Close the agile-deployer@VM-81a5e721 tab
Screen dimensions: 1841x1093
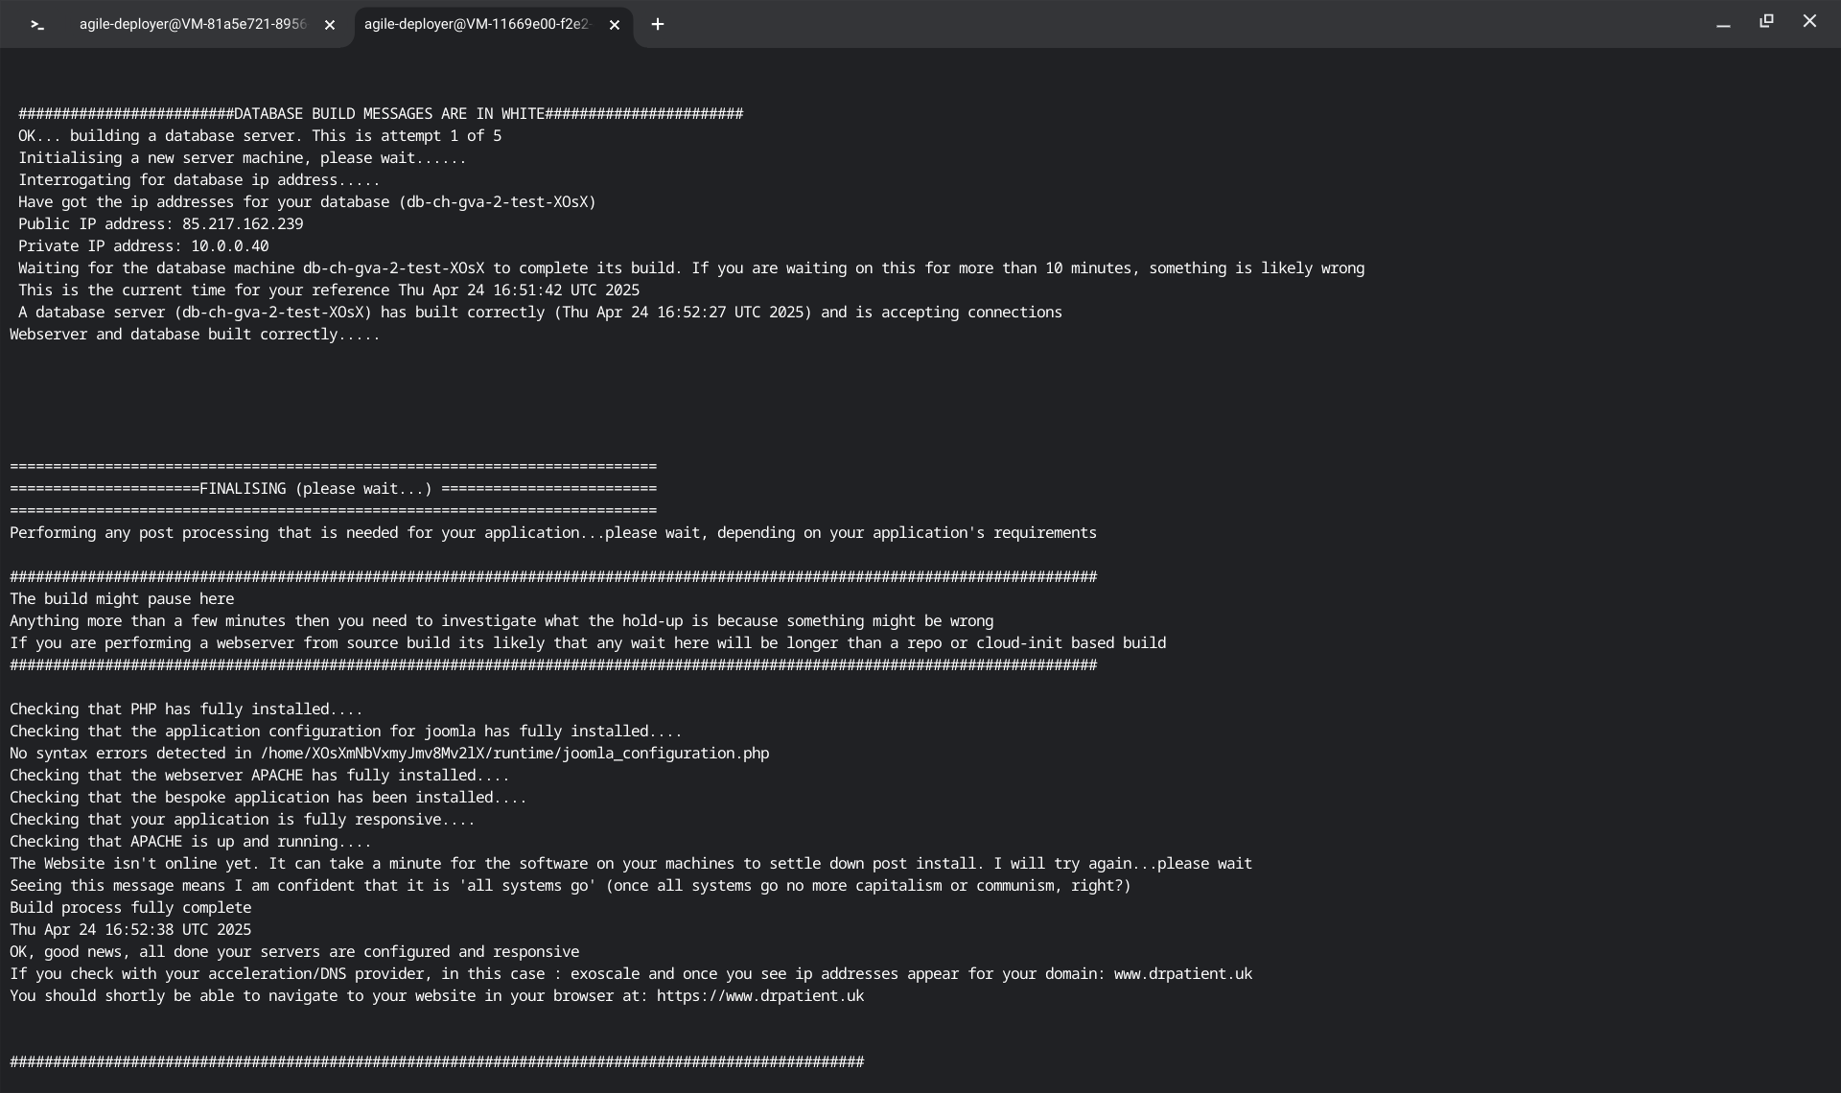[330, 25]
